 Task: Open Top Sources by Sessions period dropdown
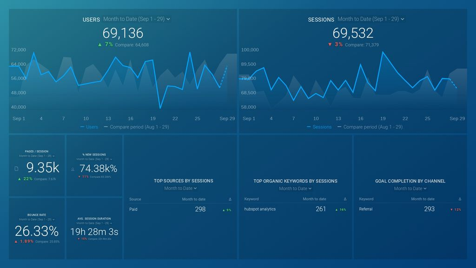click(180, 188)
